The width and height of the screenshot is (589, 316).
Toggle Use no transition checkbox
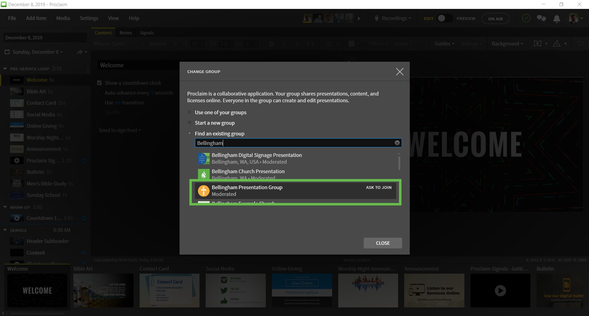pyautogui.click(x=99, y=103)
